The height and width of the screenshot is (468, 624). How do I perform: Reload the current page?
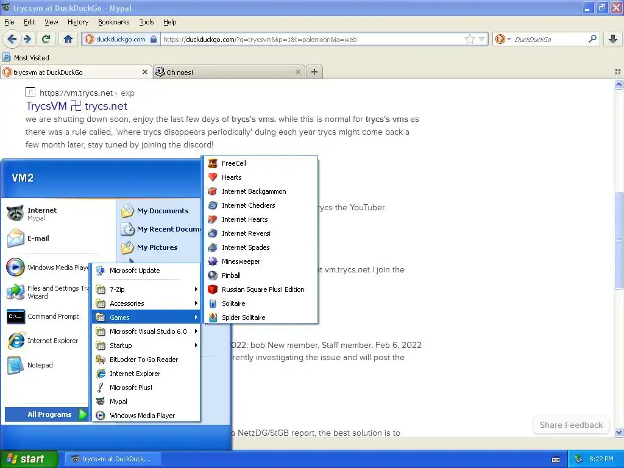point(46,39)
